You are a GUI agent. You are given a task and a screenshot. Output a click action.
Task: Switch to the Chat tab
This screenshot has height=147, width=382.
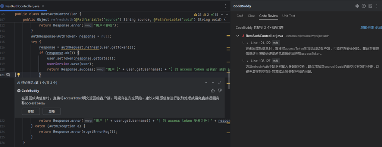(x=251, y=16)
